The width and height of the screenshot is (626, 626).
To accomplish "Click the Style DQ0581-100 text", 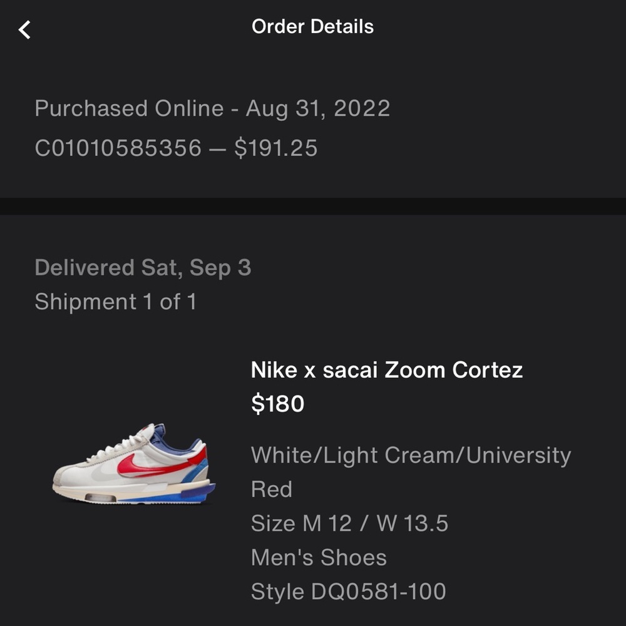I will 348,591.
